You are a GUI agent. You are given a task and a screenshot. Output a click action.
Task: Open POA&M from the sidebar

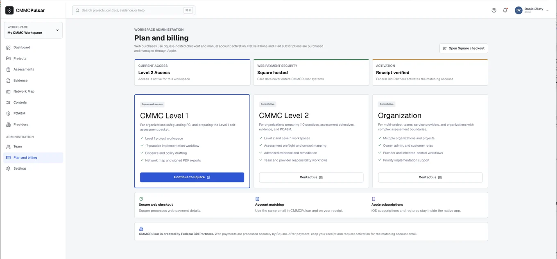33,114
